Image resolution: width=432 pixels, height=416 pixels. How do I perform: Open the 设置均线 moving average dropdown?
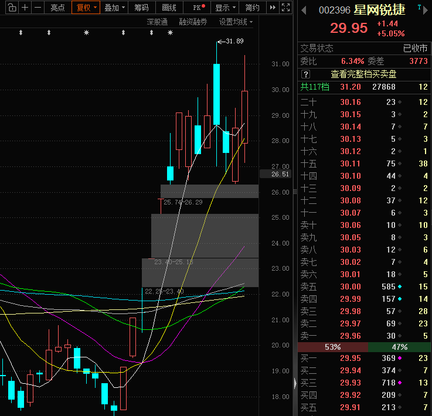pyautogui.click(x=236, y=22)
